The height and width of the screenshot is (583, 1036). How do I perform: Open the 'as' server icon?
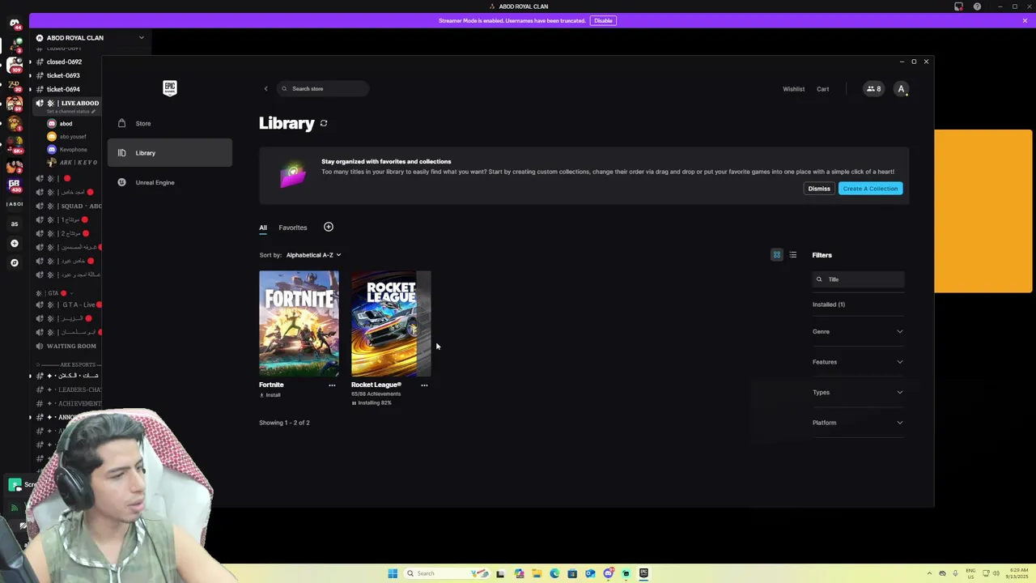14,224
